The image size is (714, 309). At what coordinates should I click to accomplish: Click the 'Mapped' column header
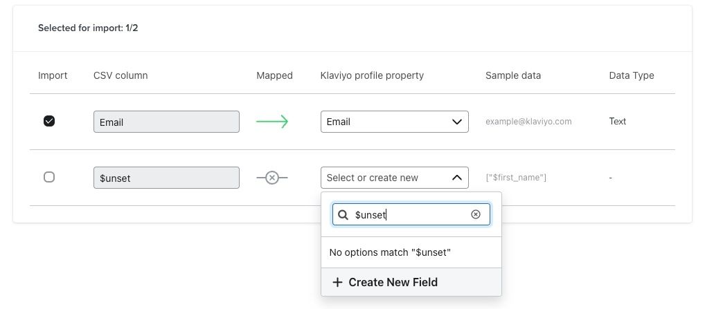tap(274, 75)
